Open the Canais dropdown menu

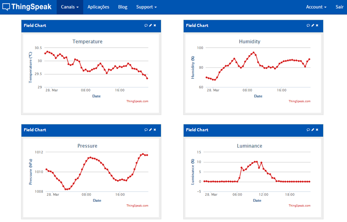coord(70,7)
